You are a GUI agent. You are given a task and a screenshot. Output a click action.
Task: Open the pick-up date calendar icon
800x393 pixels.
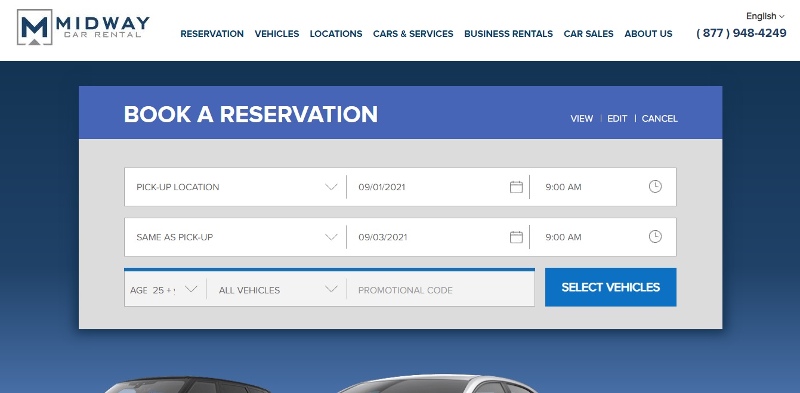coord(516,187)
